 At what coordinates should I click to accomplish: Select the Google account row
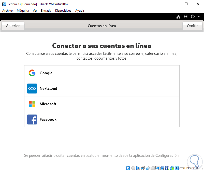coord(102,73)
